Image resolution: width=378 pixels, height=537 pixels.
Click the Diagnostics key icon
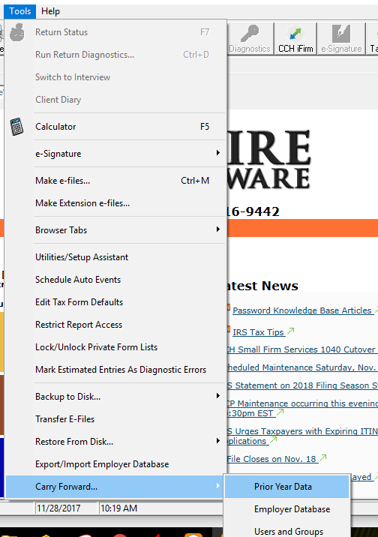250,34
